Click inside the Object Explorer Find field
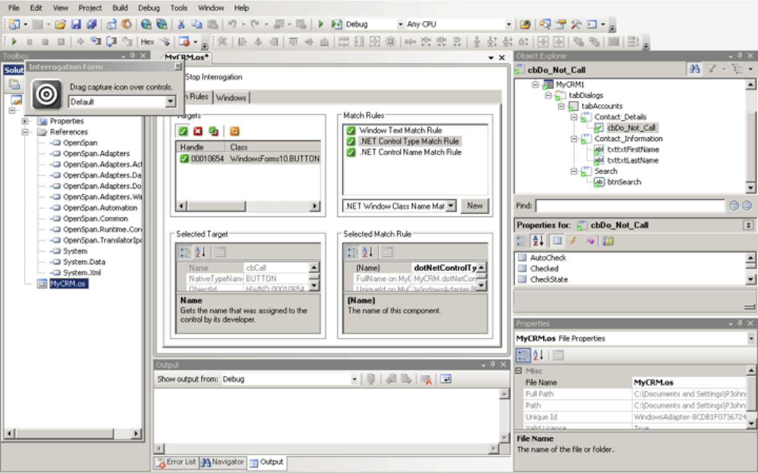The image size is (758, 474). coord(632,206)
